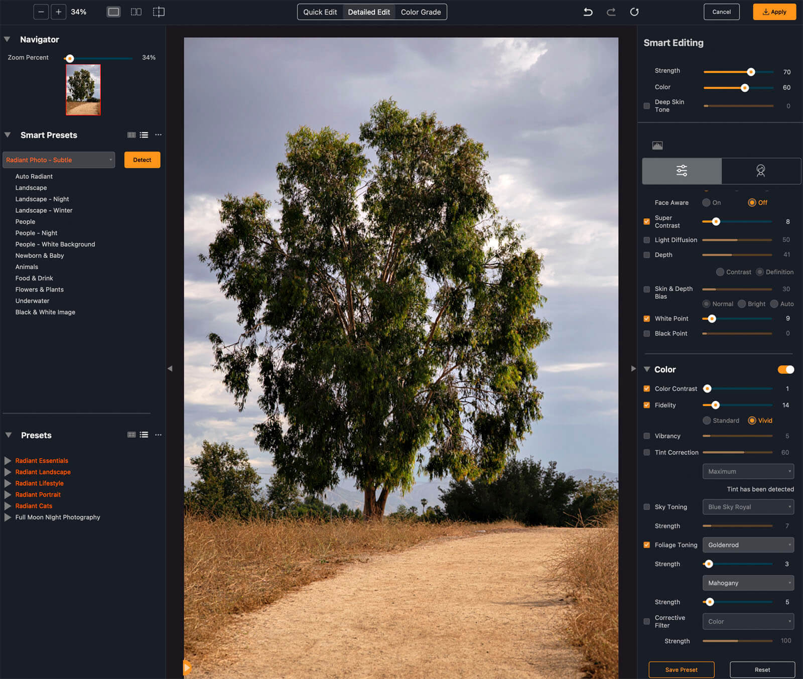This screenshot has height=679, width=803.
Task: Open the Radiant Photo - Subtle dropdown
Action: pos(59,160)
